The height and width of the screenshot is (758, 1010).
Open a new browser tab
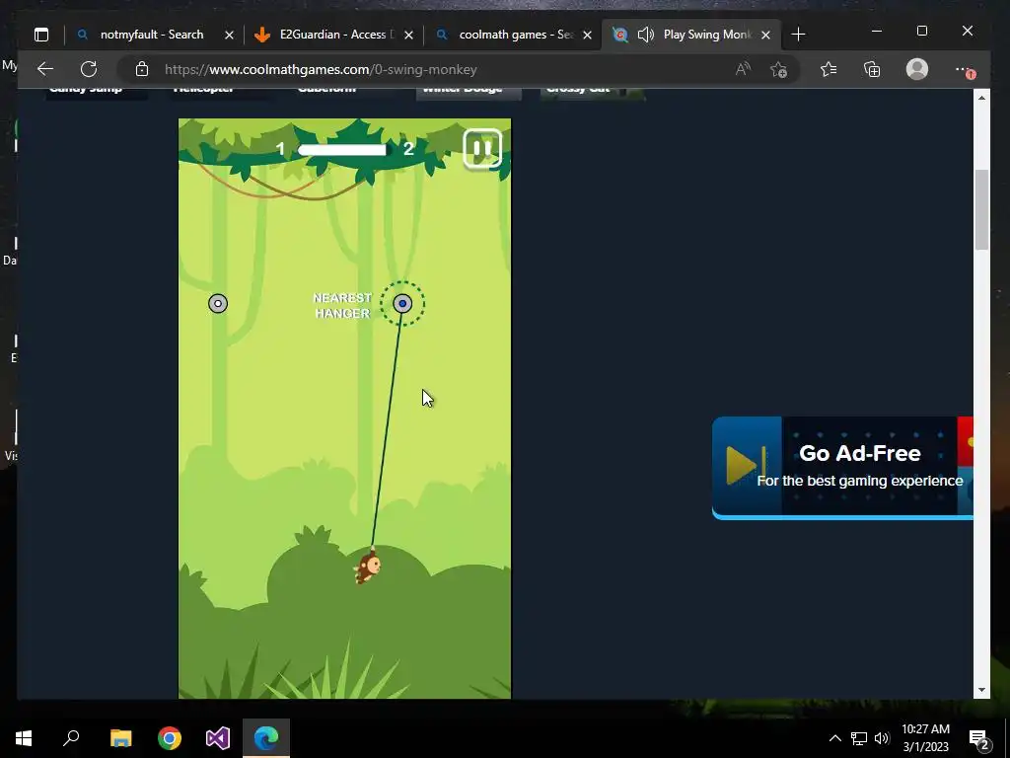tap(798, 35)
